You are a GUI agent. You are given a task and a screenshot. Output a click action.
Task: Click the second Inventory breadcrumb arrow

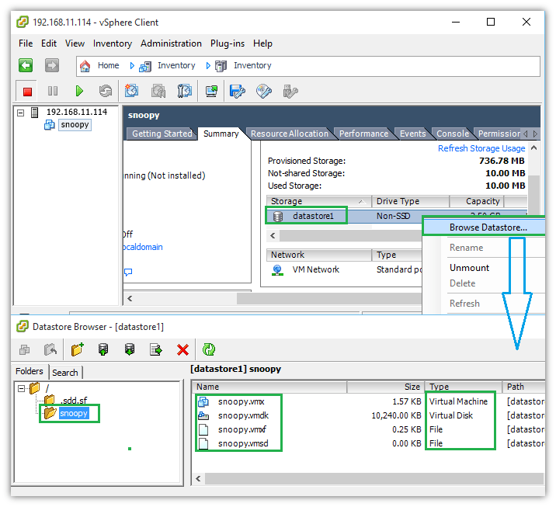[x=208, y=65]
